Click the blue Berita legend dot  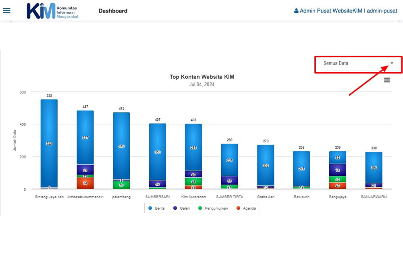point(150,208)
